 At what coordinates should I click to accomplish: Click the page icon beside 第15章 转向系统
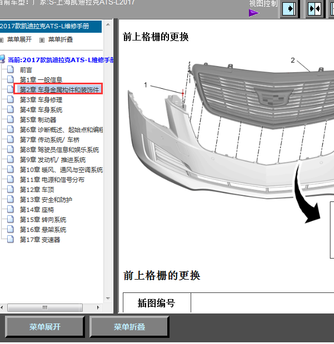(11, 219)
